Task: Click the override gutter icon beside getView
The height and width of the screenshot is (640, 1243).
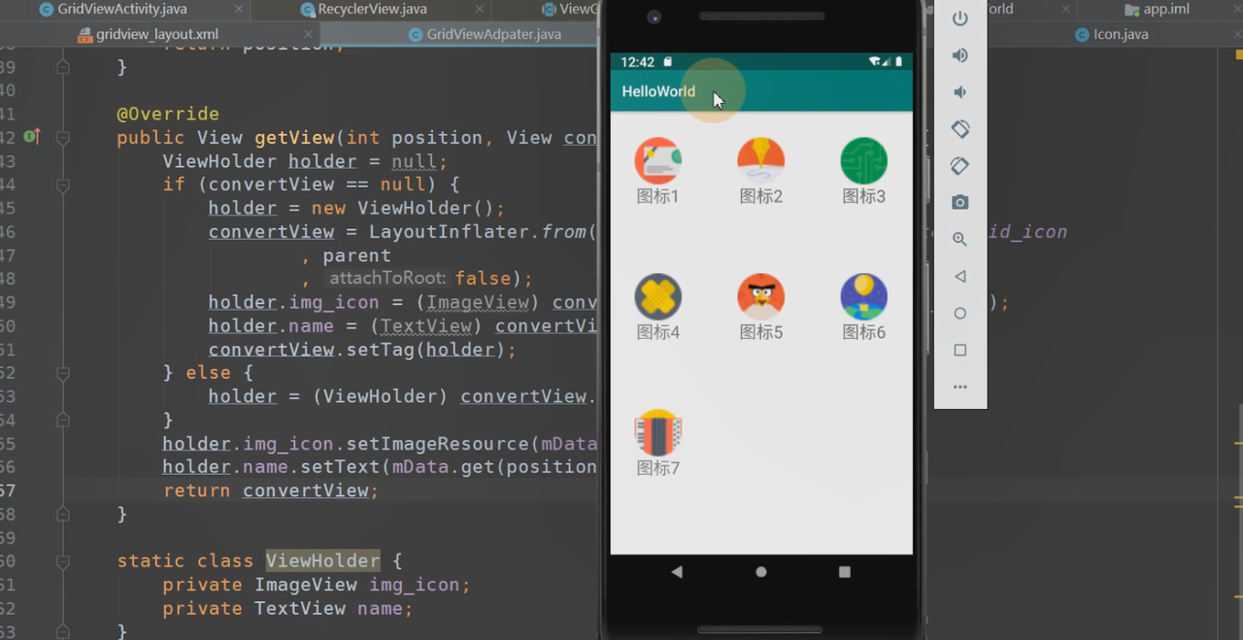Action: 31,137
